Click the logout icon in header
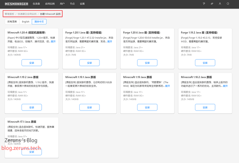 (x=228, y=4)
